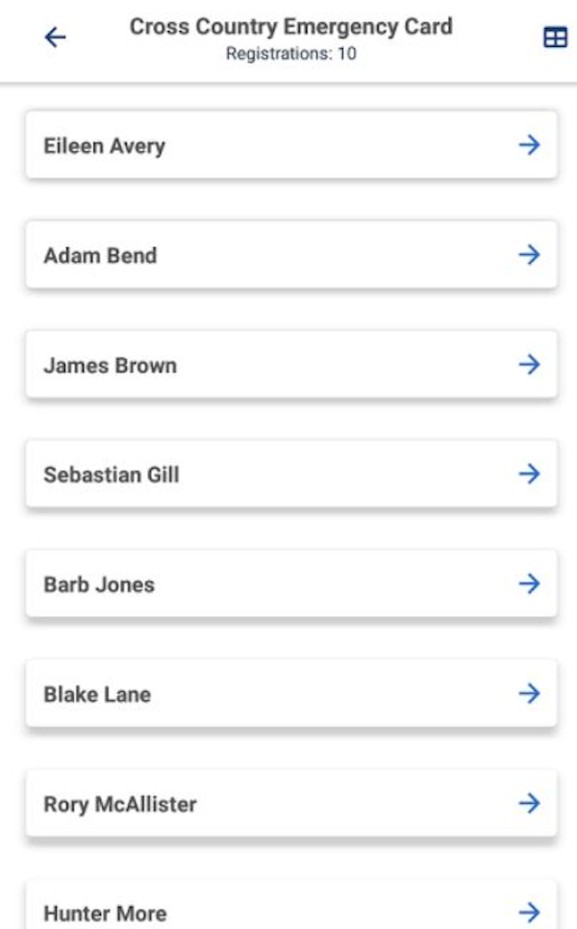Open Adam Bend's registration entry
The width and height of the screenshot is (577, 929).
290,255
